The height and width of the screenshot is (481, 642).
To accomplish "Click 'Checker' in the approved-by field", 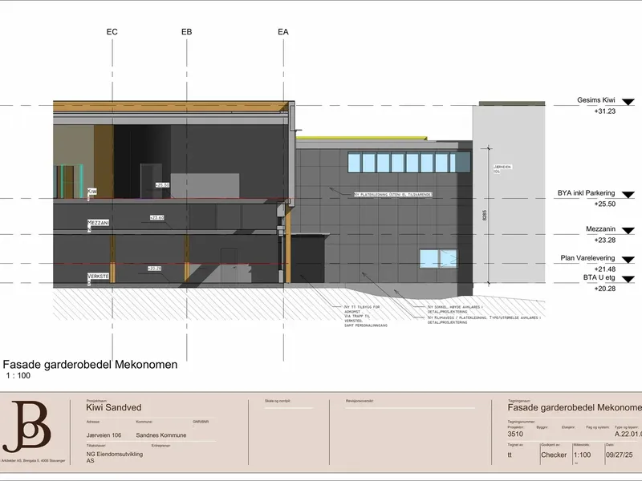I will (554, 455).
